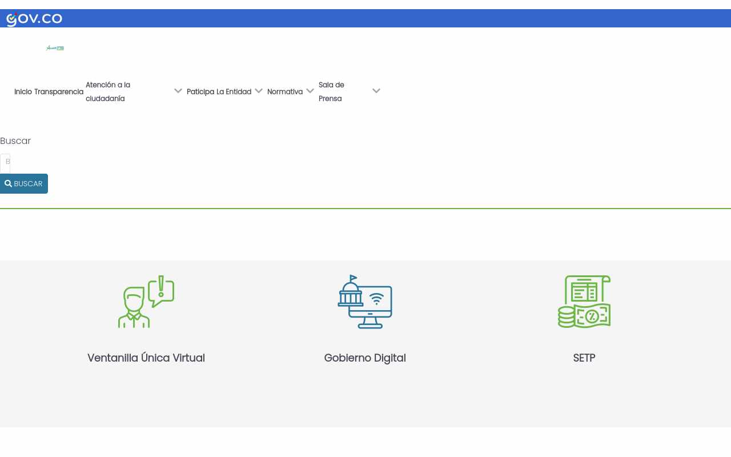Click the SETP coins and document icon

click(x=584, y=302)
